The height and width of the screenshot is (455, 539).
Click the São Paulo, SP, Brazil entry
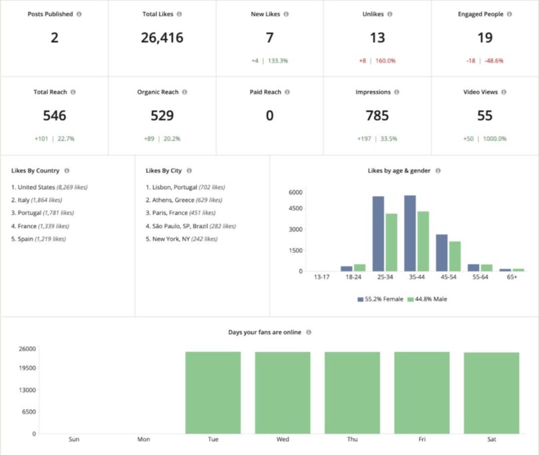coord(191,226)
